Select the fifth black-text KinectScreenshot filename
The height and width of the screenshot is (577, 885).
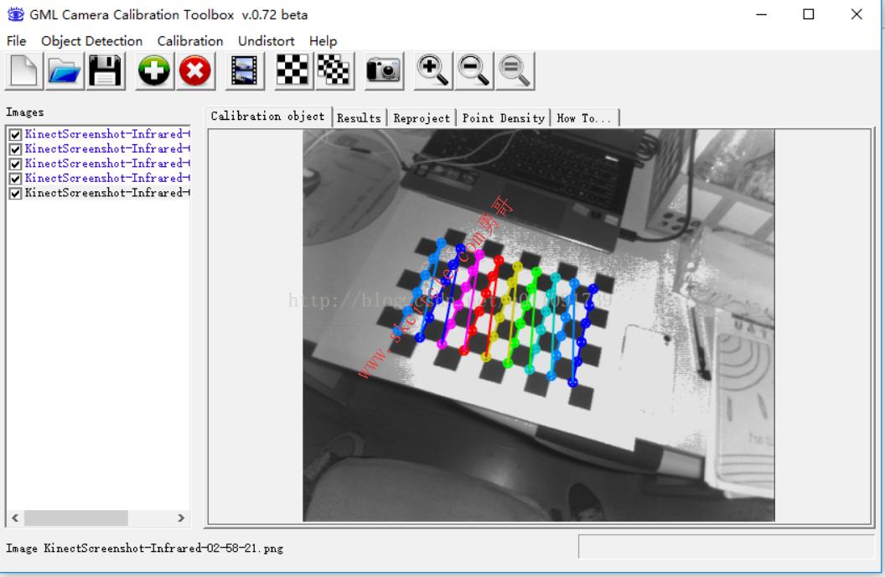107,193
